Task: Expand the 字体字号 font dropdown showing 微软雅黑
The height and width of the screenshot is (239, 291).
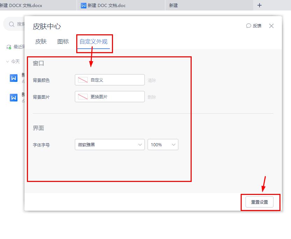Action: coord(109,144)
